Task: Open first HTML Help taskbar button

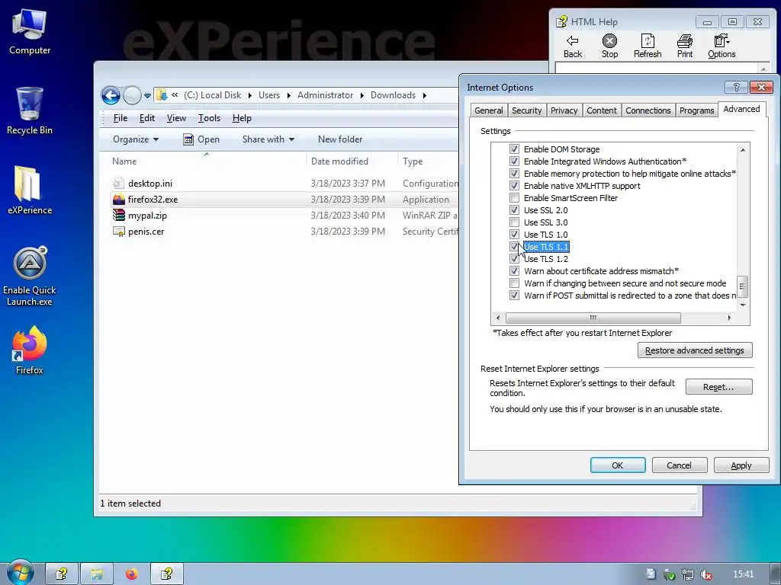Action: (62, 574)
